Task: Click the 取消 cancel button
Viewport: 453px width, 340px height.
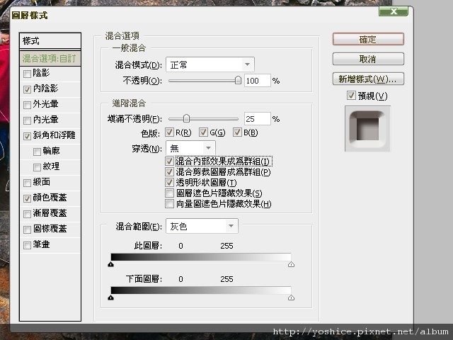Action: pos(368,59)
